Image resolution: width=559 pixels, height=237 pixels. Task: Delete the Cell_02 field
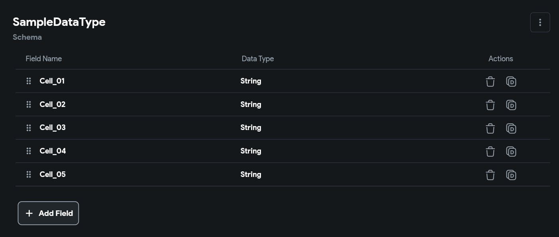490,105
